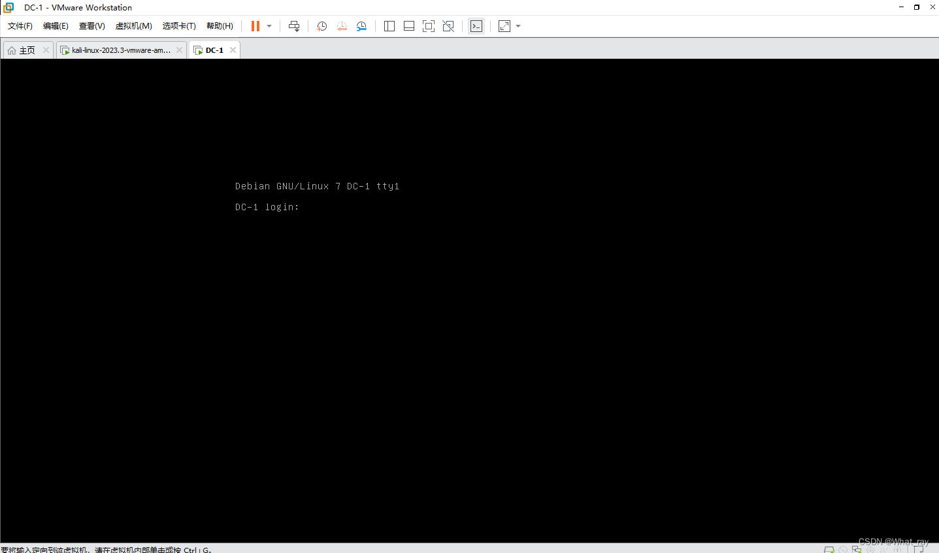Revert the VM to its previous snapshot

[x=342, y=26]
